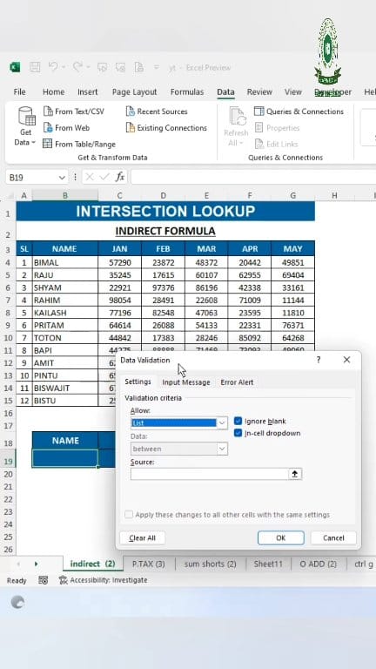Expand the Undo history dropdown arrow
Screen dimensions: 376x669
[64, 67]
